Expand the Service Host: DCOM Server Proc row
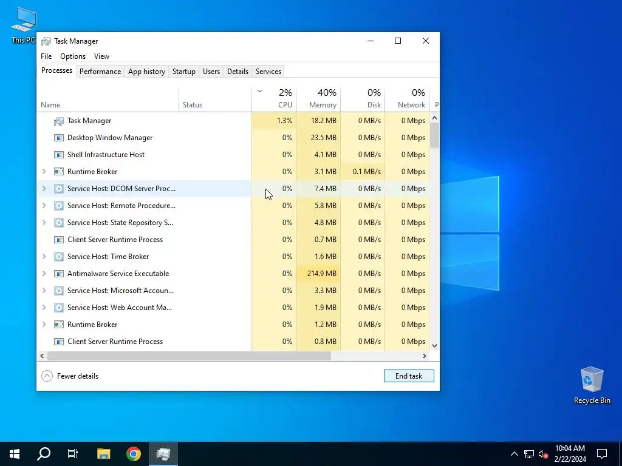The width and height of the screenshot is (622, 466). (x=44, y=189)
